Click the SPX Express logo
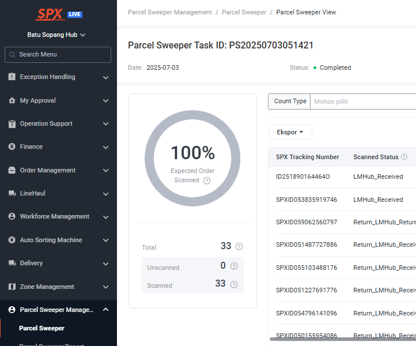Image resolution: width=416 pixels, height=346 pixels. [50, 14]
